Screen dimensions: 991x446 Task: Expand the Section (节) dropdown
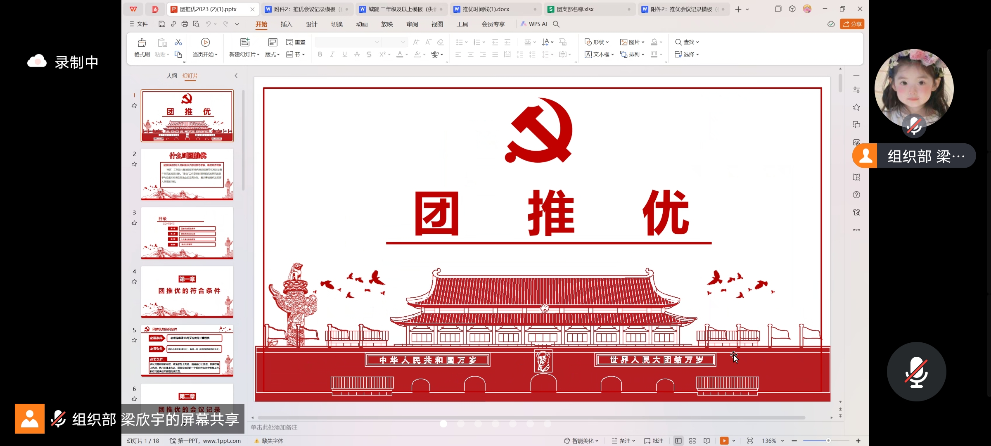pos(296,54)
